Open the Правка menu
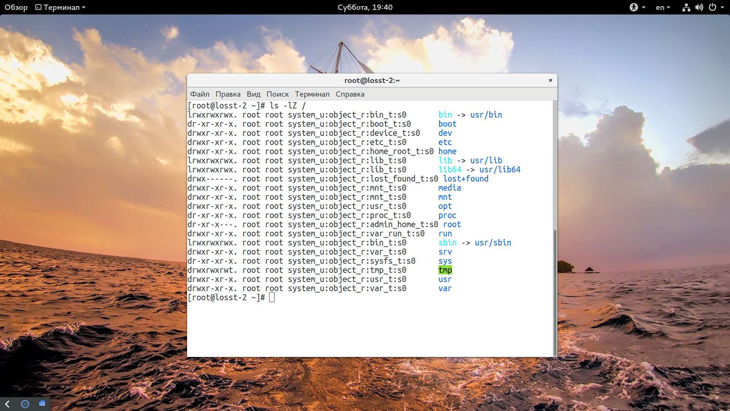This screenshot has width=730, height=411. click(228, 94)
